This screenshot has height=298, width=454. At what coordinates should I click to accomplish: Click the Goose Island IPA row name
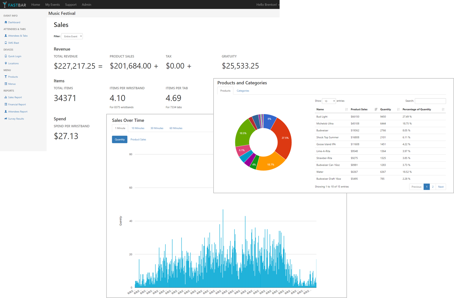pos(326,144)
